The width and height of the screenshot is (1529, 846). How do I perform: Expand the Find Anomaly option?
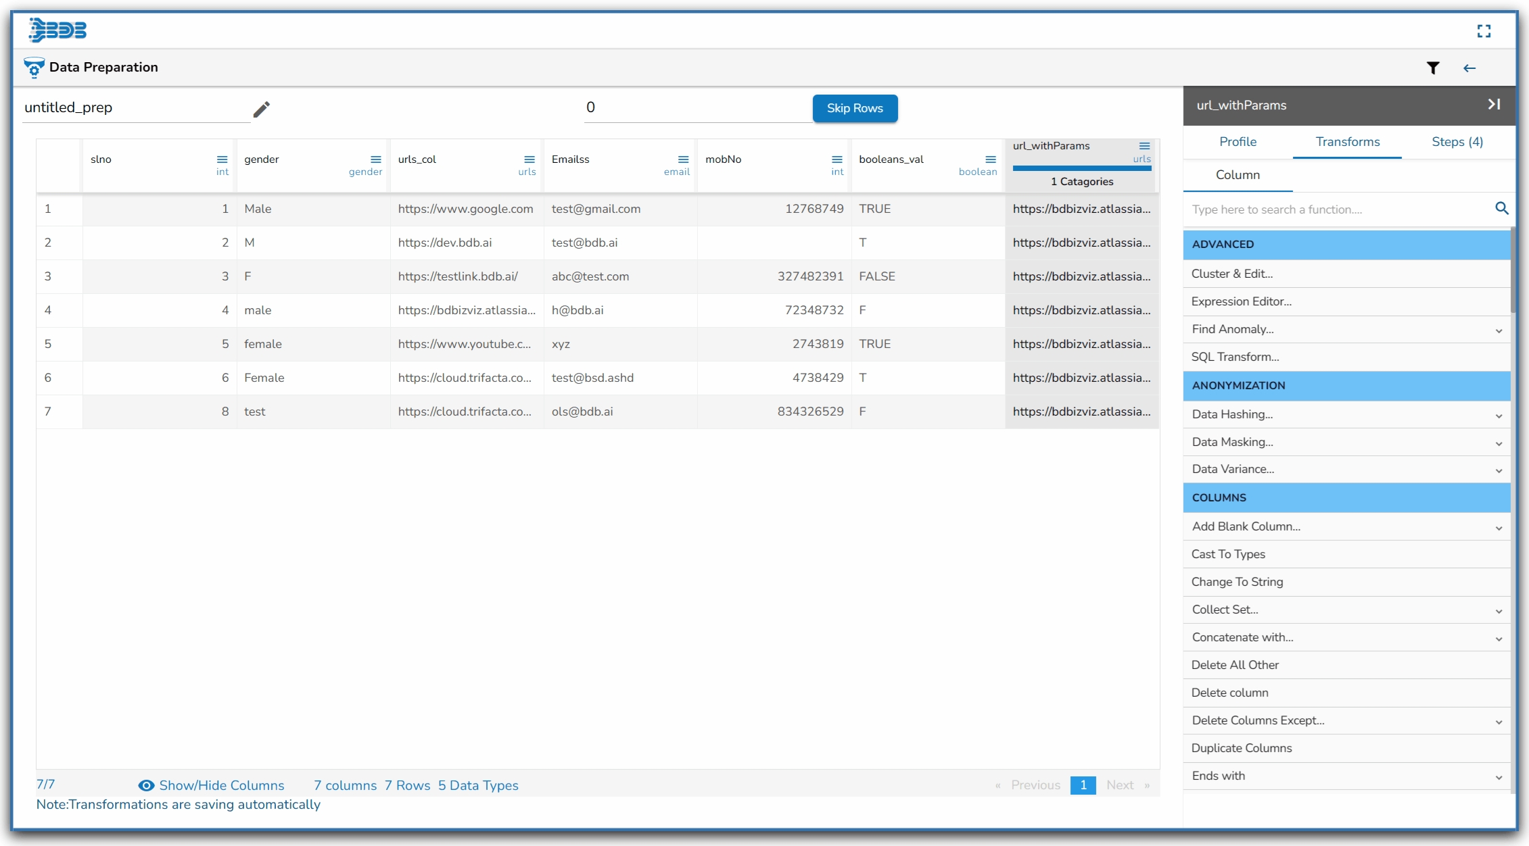[1499, 330]
